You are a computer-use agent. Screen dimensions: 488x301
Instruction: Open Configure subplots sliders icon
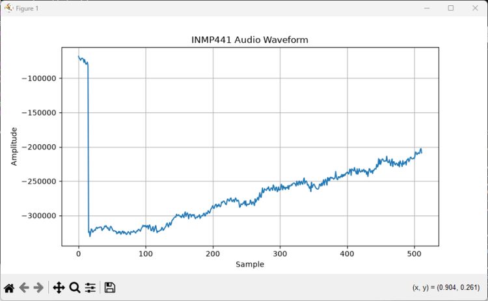(x=90, y=287)
